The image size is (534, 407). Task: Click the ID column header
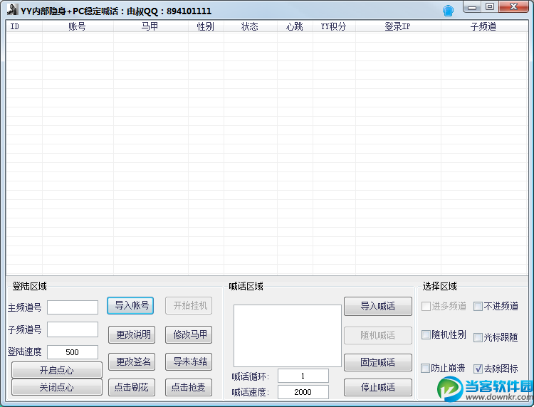[24, 26]
